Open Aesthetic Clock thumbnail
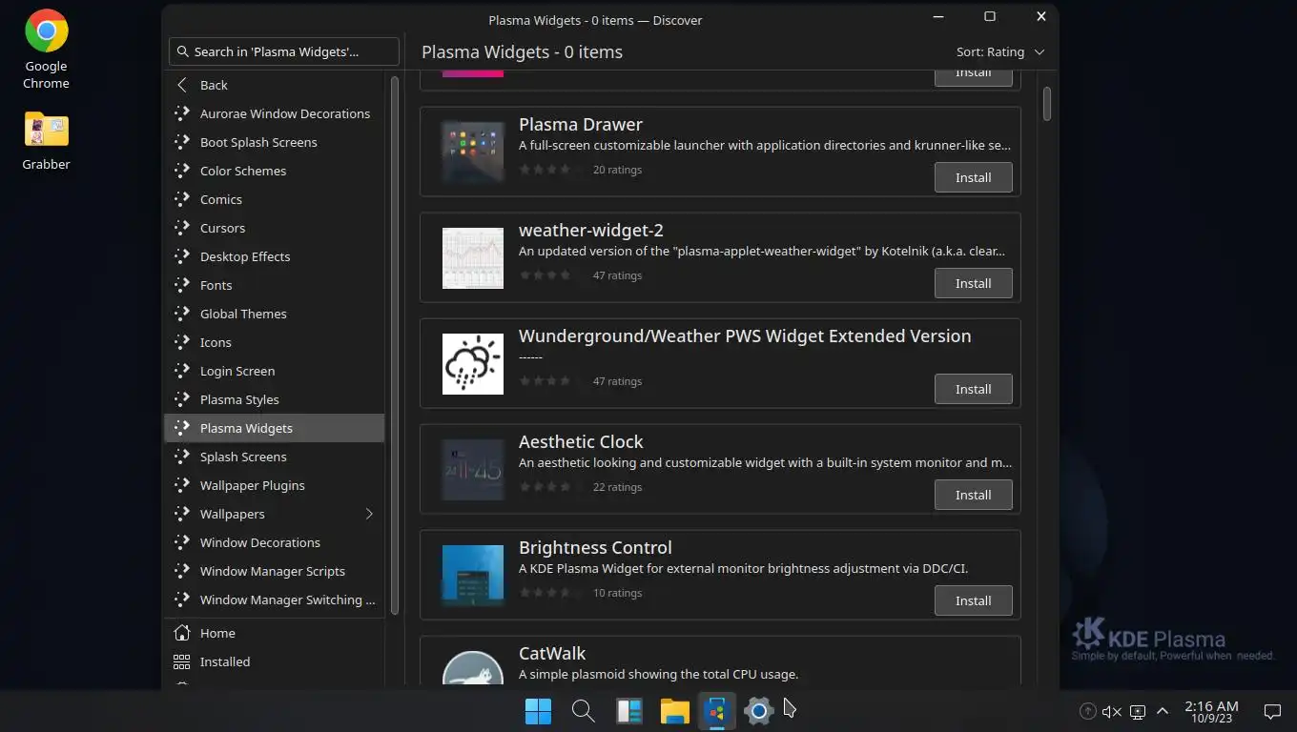The height and width of the screenshot is (732, 1297). [473, 469]
